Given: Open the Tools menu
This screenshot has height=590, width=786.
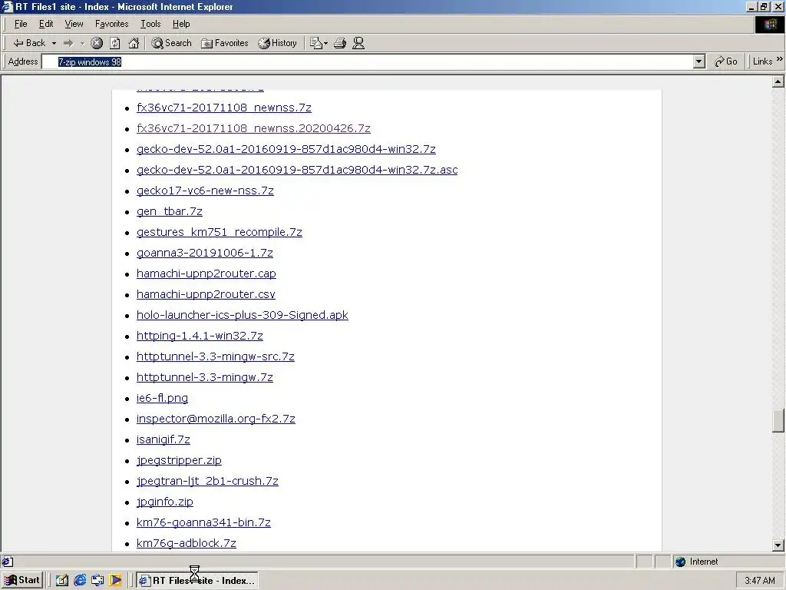Looking at the screenshot, I should (x=150, y=24).
